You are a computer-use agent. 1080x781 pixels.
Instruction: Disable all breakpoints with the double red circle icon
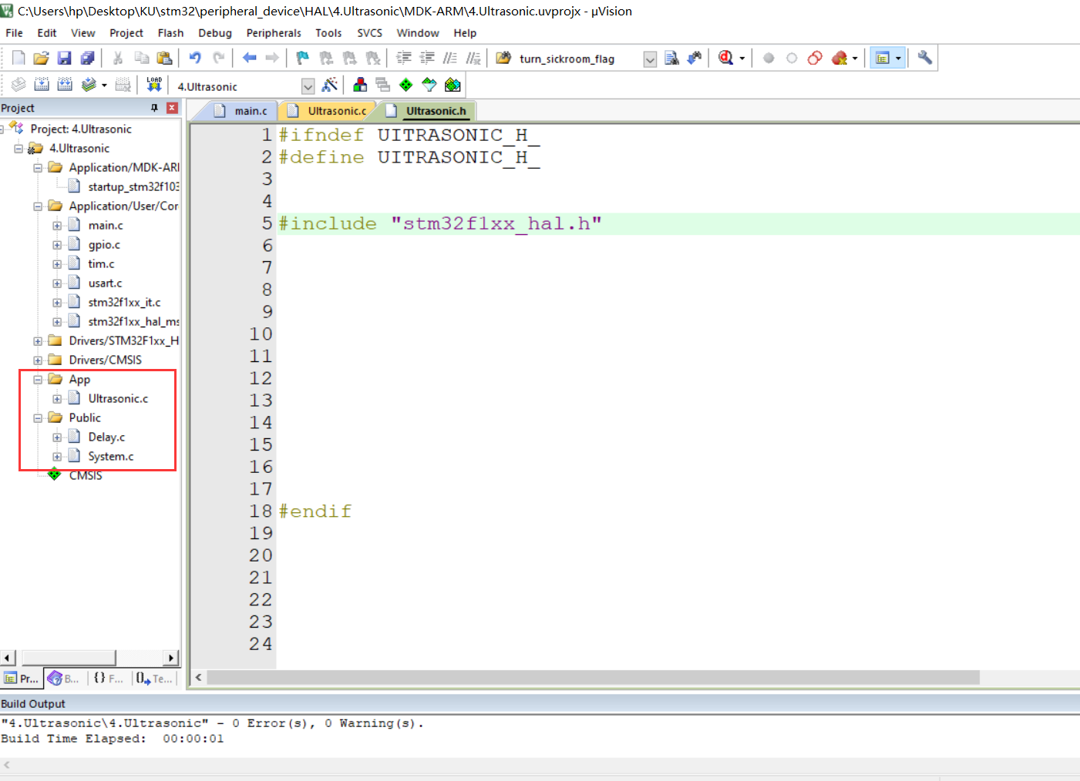pyautogui.click(x=815, y=58)
